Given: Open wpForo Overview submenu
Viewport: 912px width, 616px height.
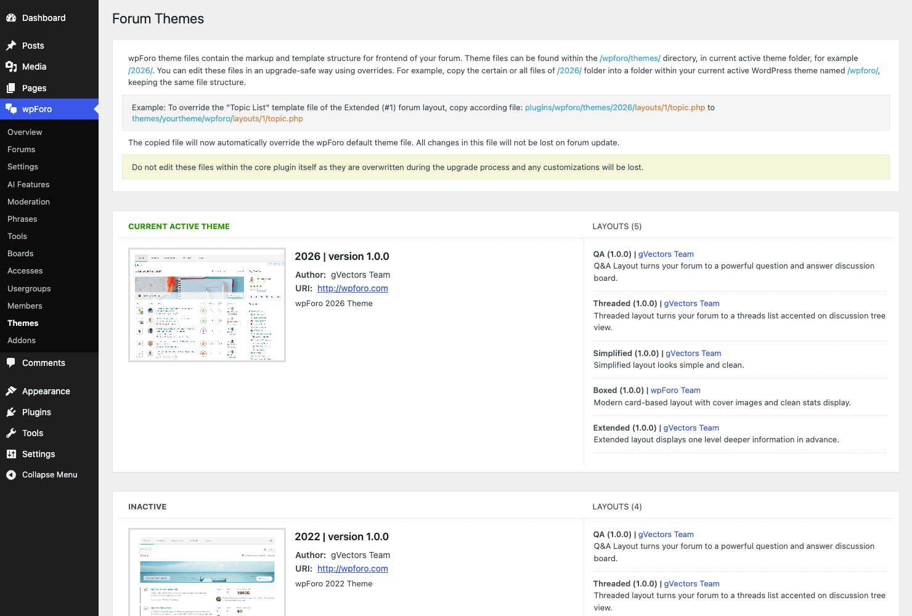Looking at the screenshot, I should tap(25, 132).
